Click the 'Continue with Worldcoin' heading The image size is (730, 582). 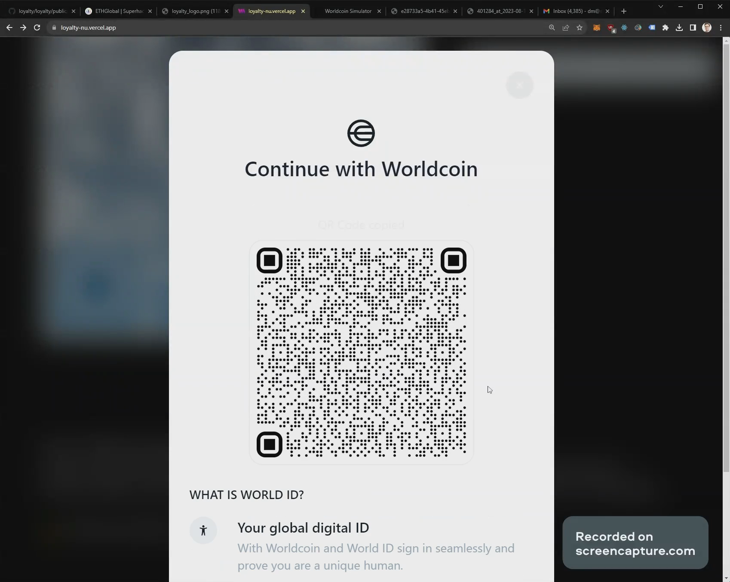pyautogui.click(x=361, y=169)
